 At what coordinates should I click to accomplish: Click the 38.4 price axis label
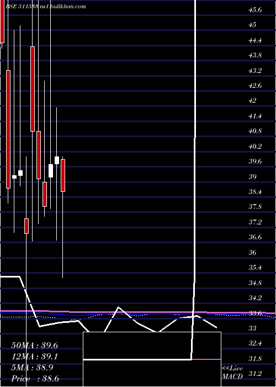coord(255,192)
